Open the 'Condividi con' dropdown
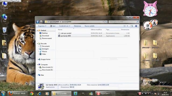Image resolution: width=172 pixels, height=96 pixels. pyautogui.click(x=64, y=26)
